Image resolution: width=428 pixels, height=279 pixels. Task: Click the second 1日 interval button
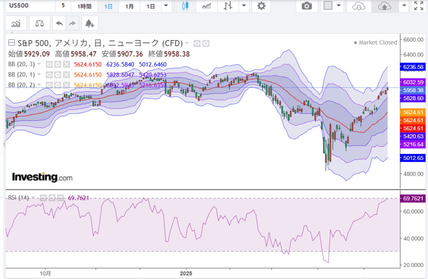[150, 6]
